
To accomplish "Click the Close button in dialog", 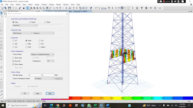I will [x=37, y=93].
